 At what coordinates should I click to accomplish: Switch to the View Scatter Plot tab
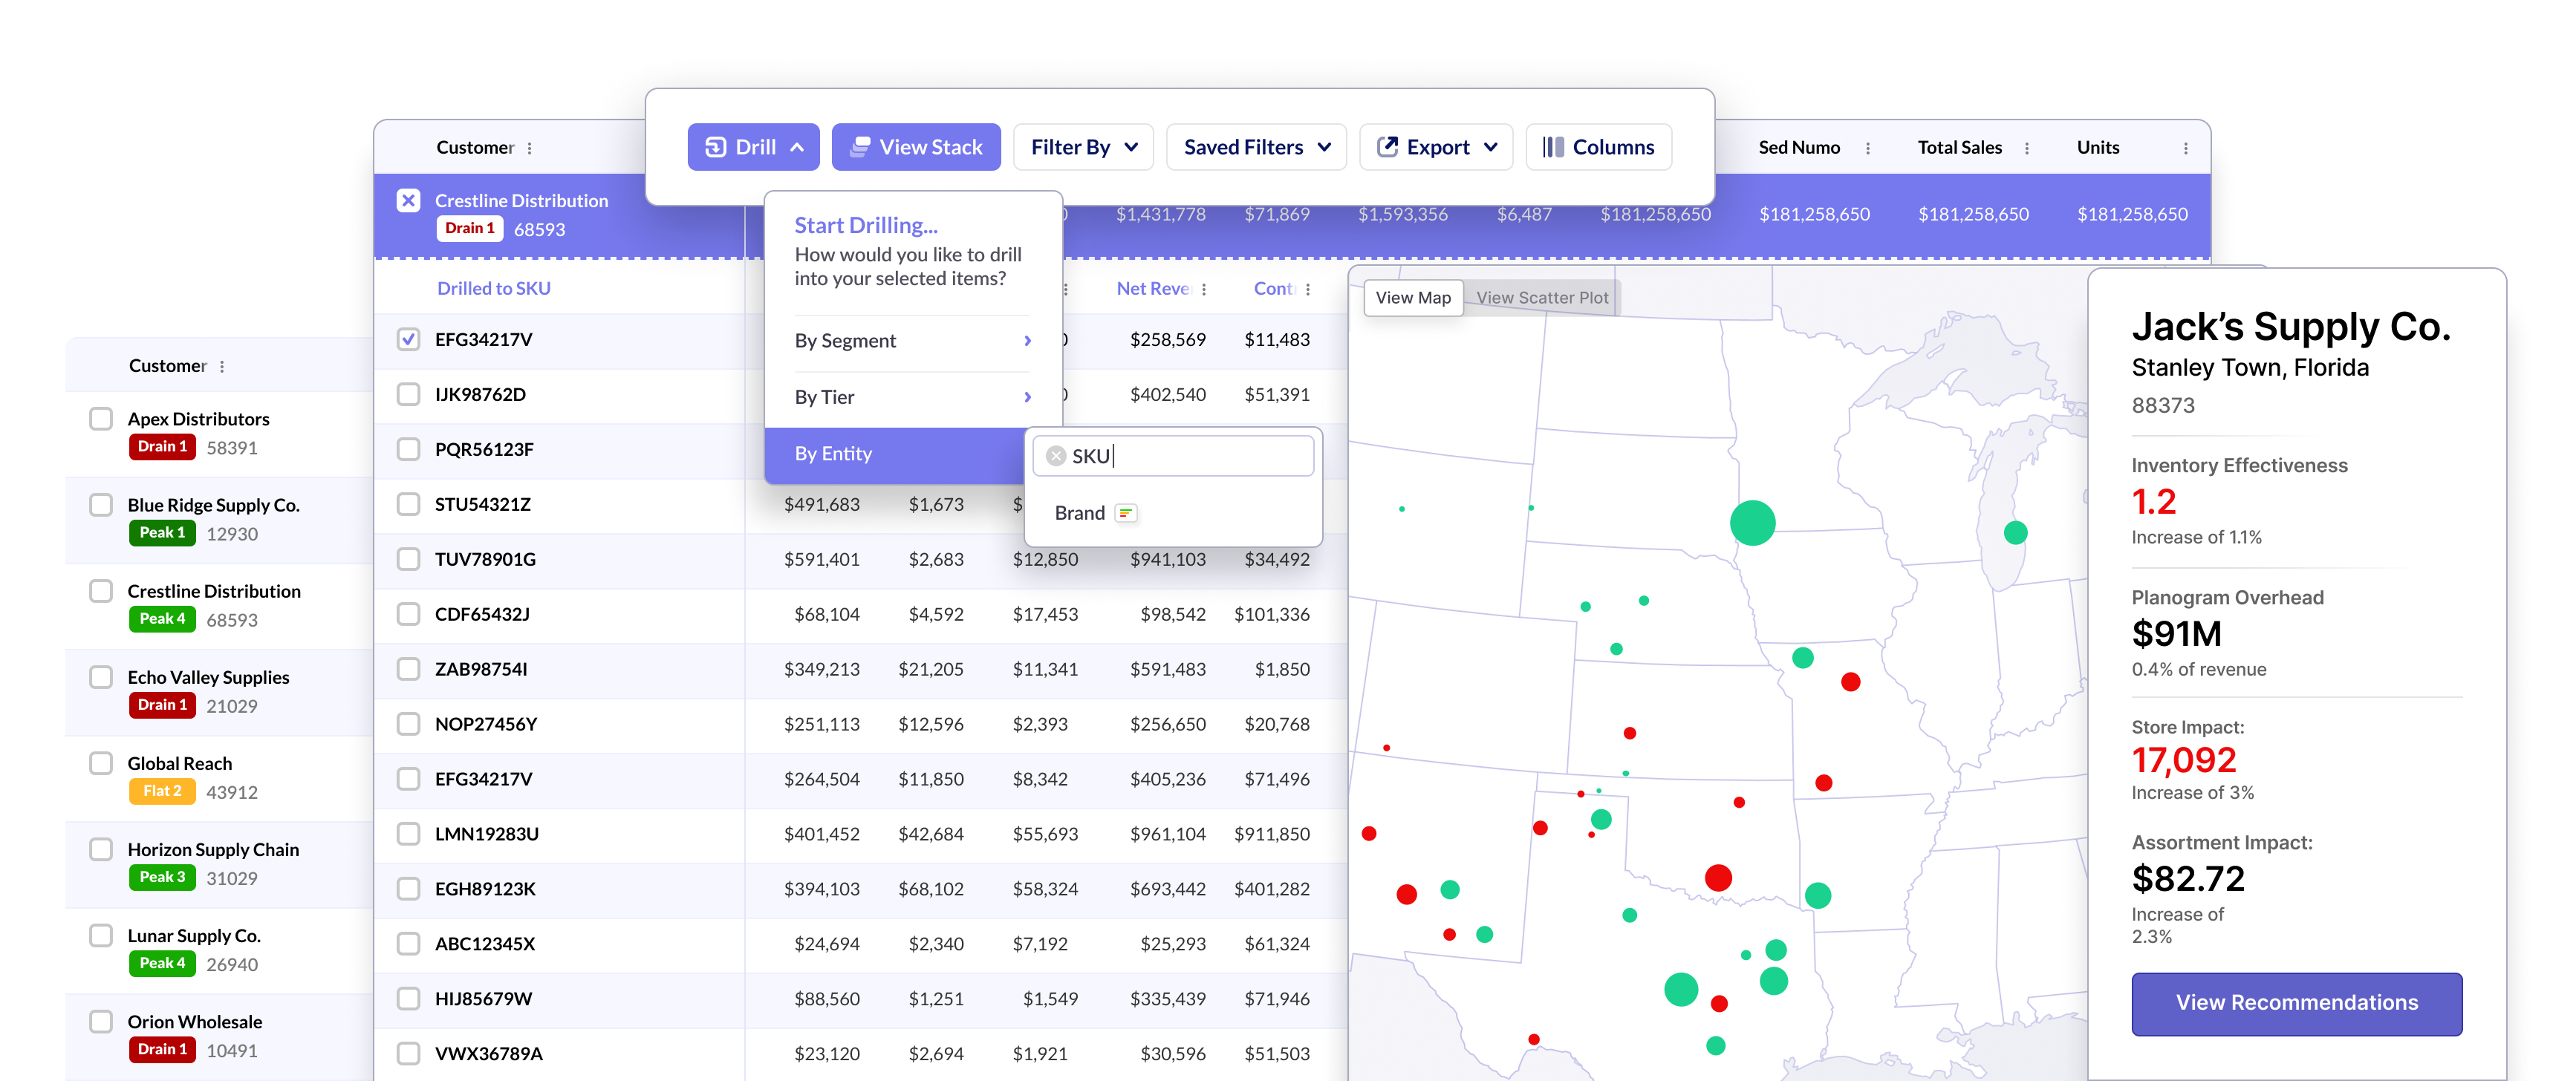[1542, 298]
